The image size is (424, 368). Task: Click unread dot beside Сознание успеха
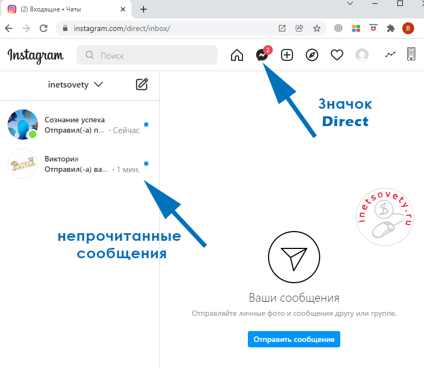146,124
